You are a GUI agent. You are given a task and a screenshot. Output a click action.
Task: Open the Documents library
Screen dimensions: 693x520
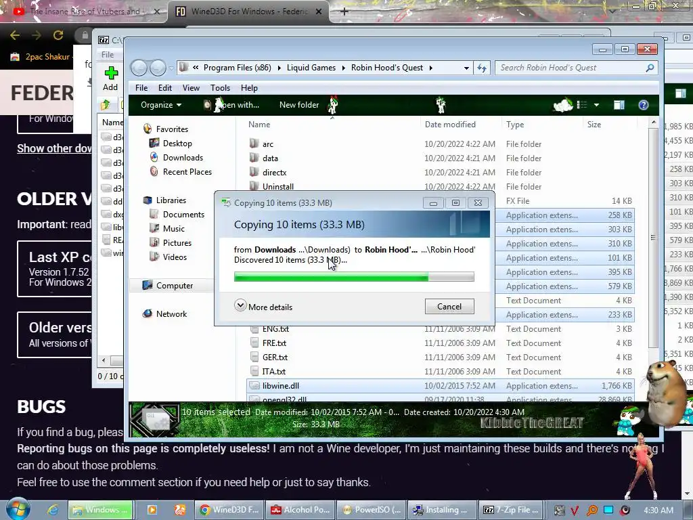pos(183,215)
